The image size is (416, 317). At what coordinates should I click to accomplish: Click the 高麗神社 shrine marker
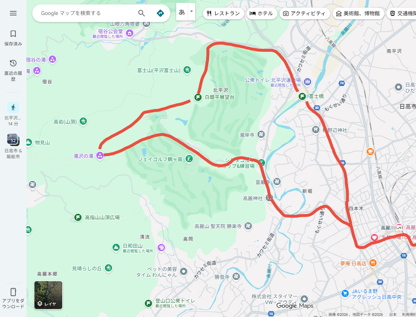[x=269, y=198]
